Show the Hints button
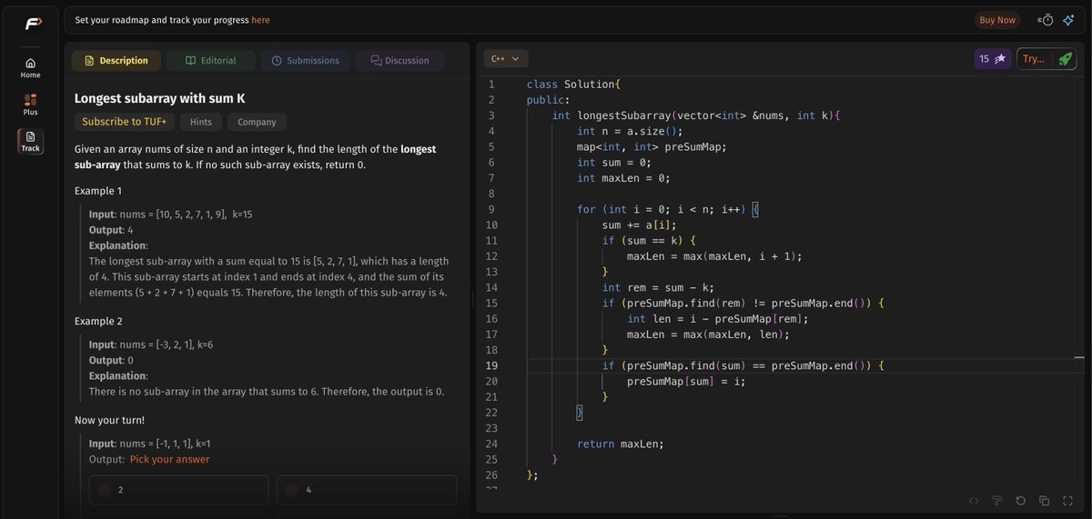Image resolution: width=1092 pixels, height=519 pixels. [201, 122]
